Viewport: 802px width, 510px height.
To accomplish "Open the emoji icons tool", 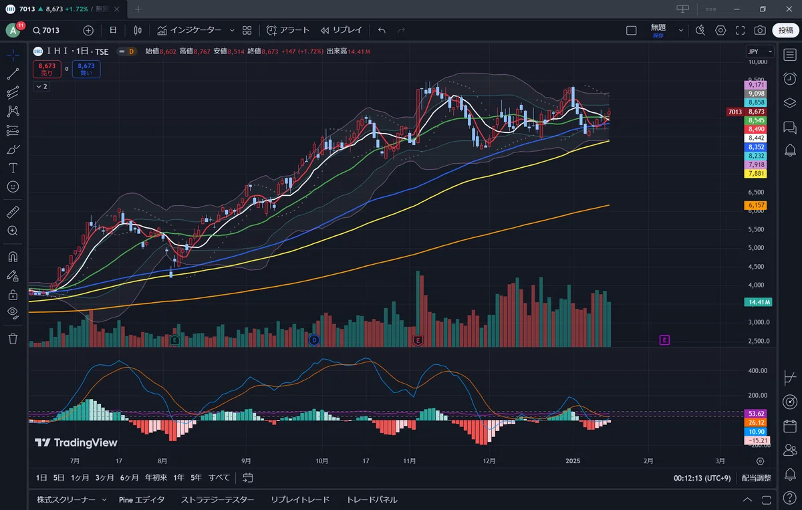I will (13, 186).
